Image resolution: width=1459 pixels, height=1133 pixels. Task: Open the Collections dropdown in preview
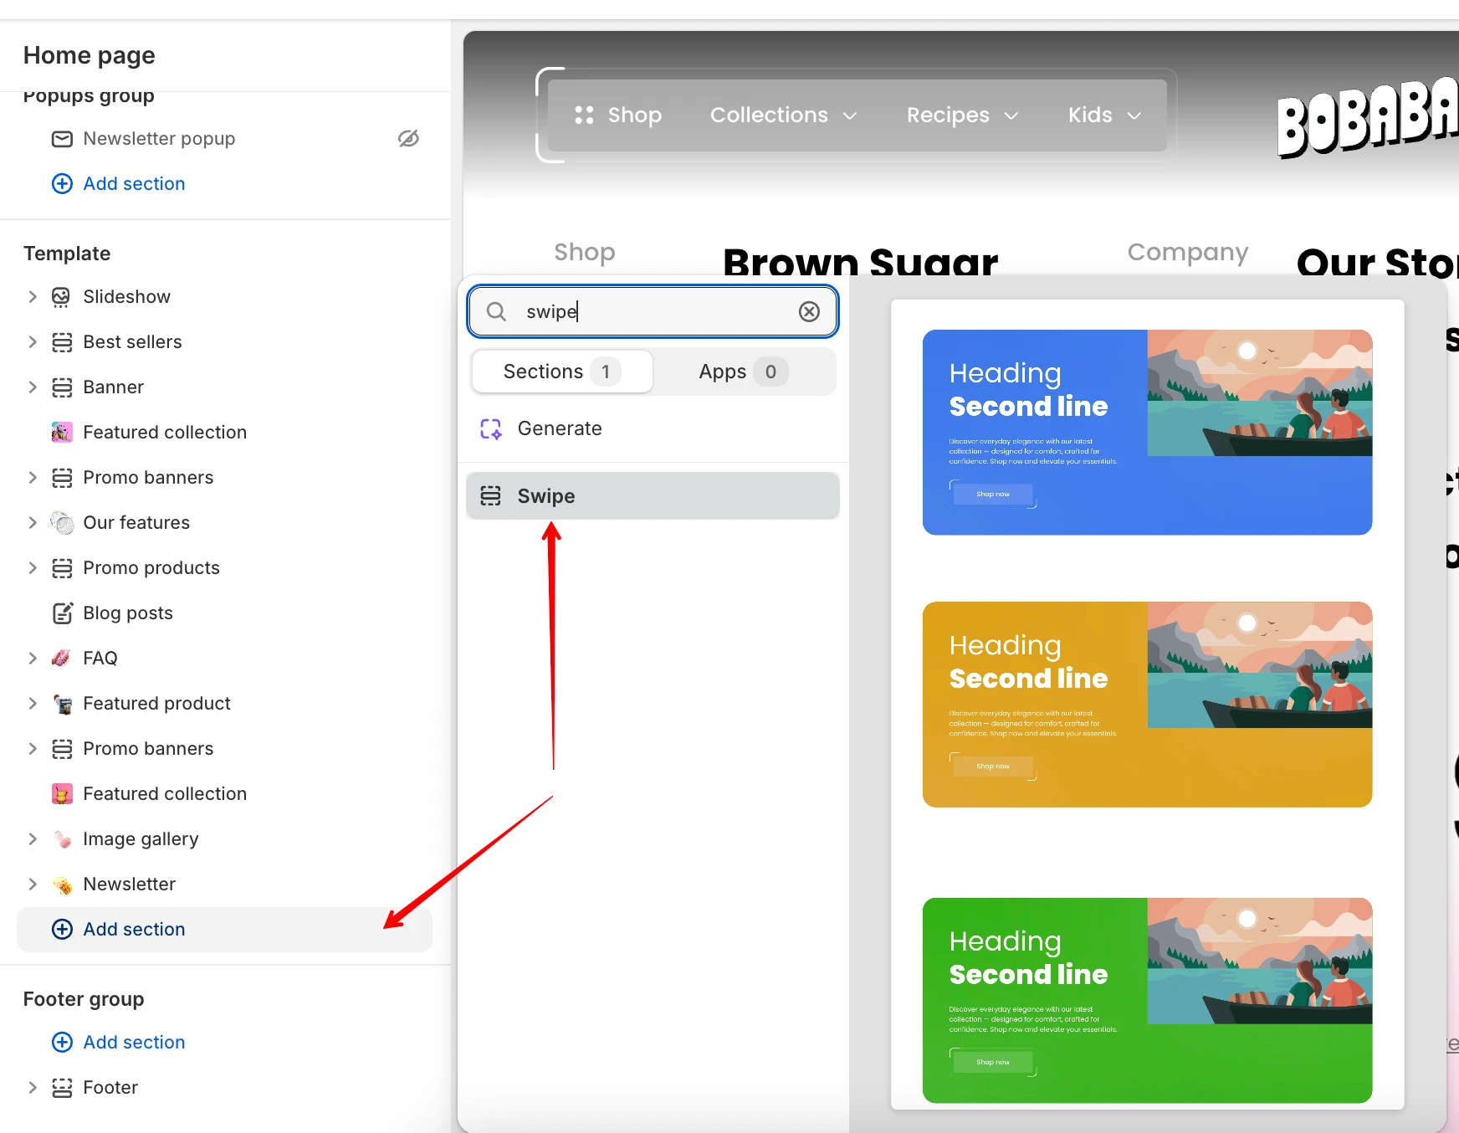tap(784, 115)
